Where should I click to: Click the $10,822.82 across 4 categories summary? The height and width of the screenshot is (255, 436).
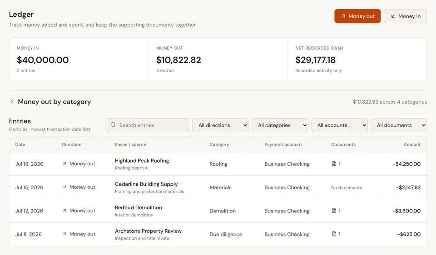[x=390, y=102]
